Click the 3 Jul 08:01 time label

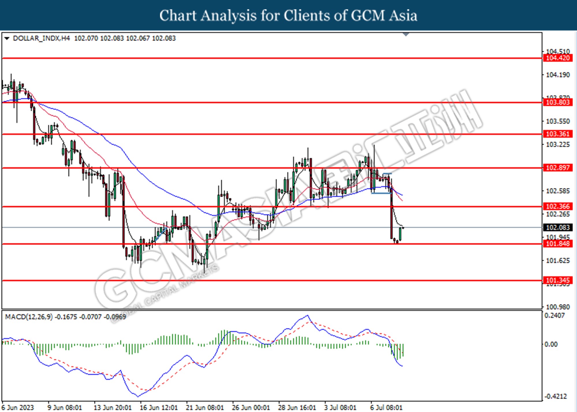[340, 407]
